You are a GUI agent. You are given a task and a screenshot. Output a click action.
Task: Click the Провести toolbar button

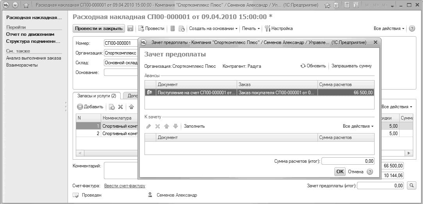click(x=151, y=28)
